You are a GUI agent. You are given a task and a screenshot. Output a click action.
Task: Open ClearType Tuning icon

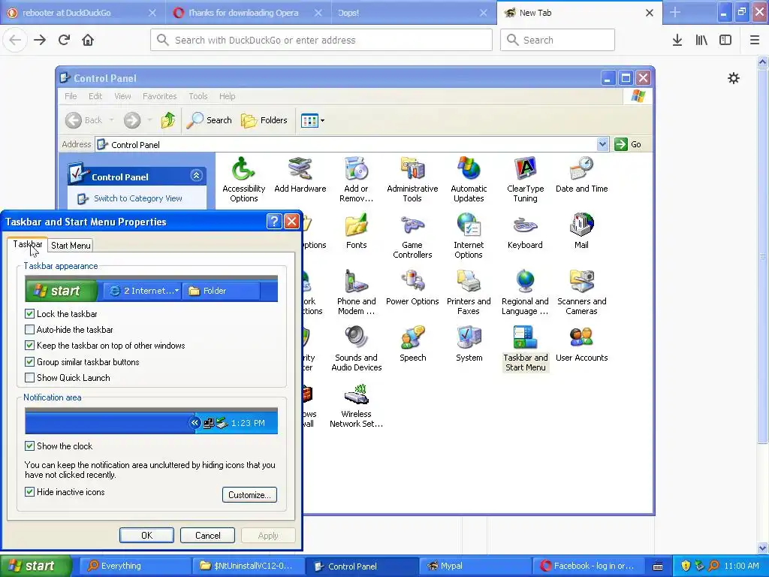525,179
